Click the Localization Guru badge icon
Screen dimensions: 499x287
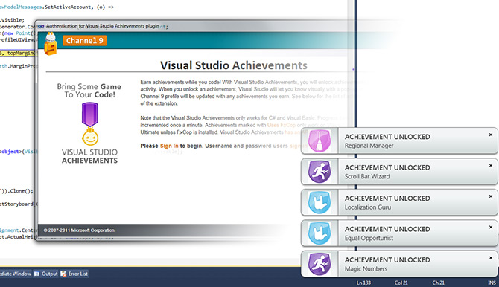click(x=320, y=202)
